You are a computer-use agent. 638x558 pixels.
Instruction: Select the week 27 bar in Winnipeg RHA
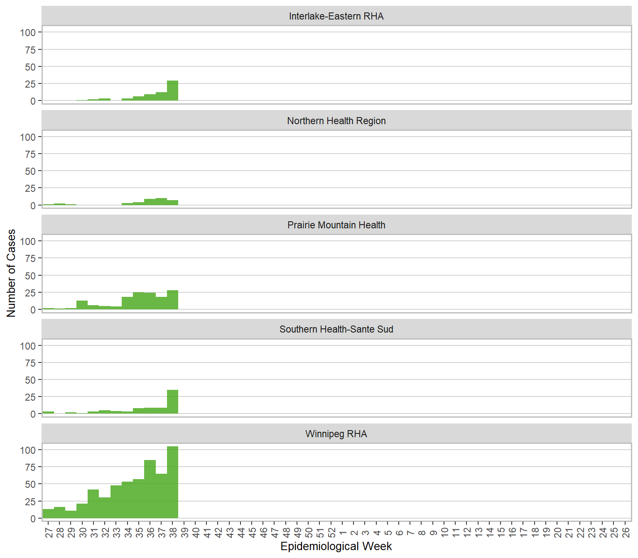point(48,514)
